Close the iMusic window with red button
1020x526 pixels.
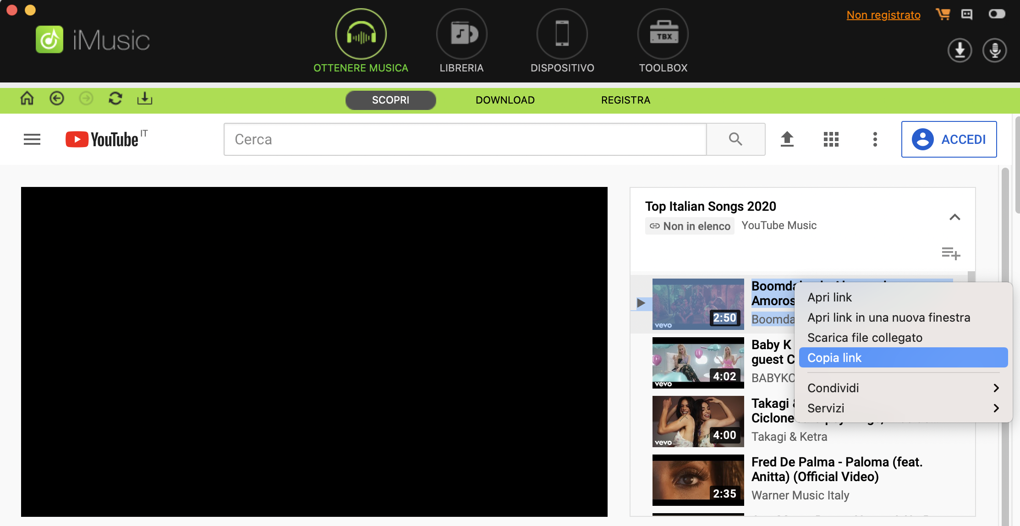(12, 10)
